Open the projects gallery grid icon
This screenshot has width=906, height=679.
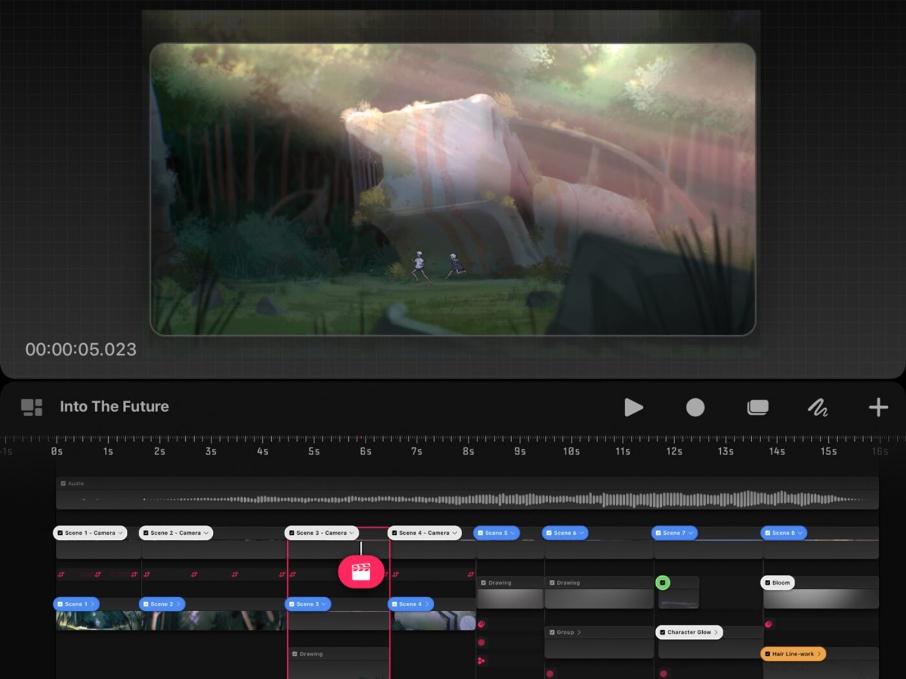[32, 406]
